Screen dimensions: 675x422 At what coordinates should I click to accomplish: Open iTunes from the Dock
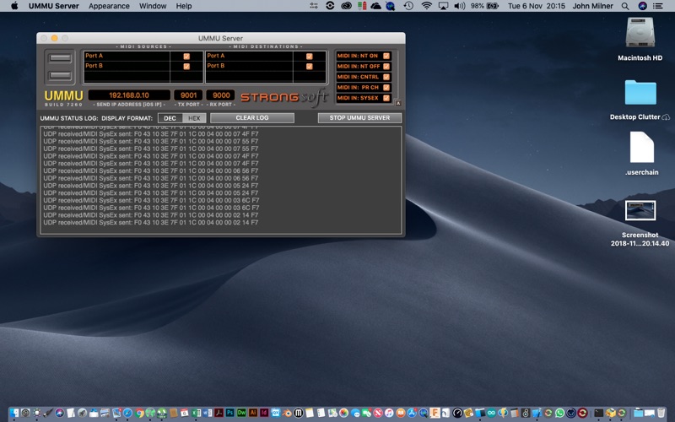(389, 413)
